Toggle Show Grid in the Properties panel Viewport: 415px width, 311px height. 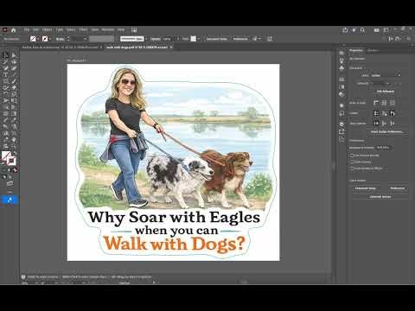click(384, 103)
